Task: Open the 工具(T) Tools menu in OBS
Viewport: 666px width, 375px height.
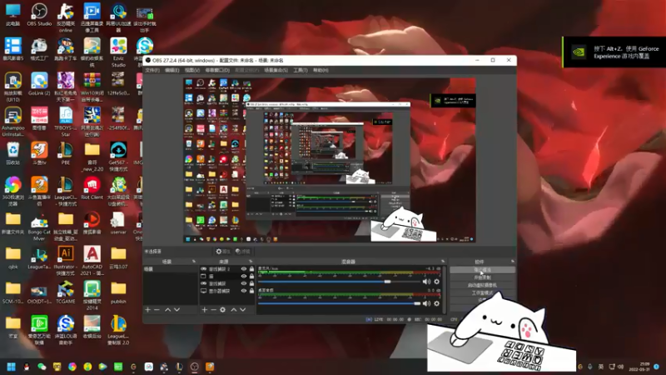Action: click(301, 70)
